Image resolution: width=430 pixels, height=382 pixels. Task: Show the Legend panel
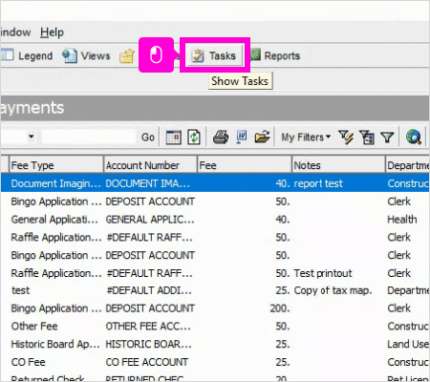point(27,55)
